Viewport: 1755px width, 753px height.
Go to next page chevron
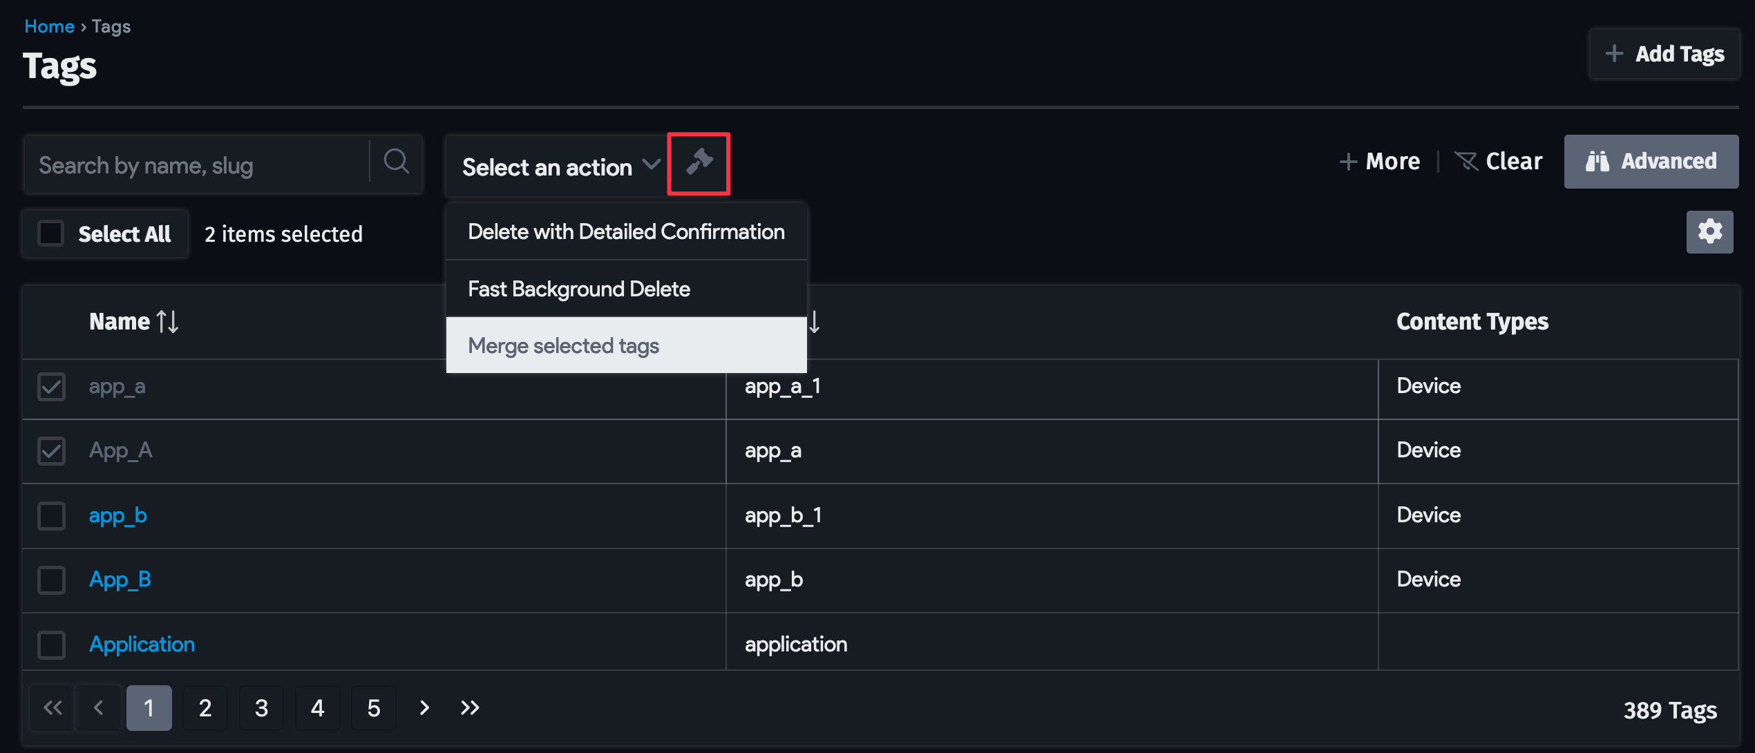click(x=424, y=708)
